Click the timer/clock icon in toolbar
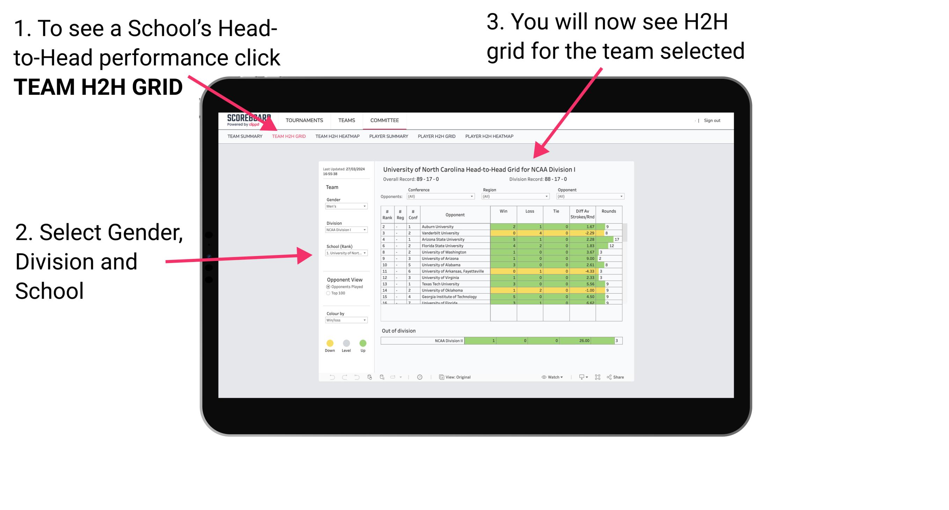 tap(420, 377)
